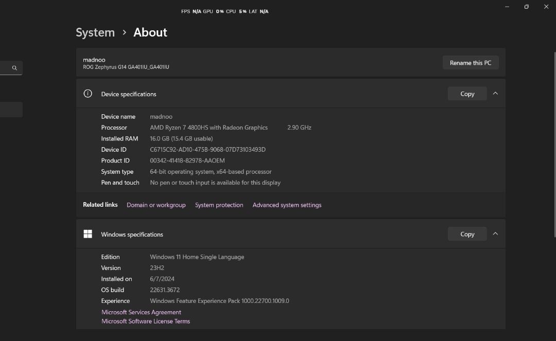Open Microsoft Software License Terms
The width and height of the screenshot is (556, 341).
pos(146,321)
